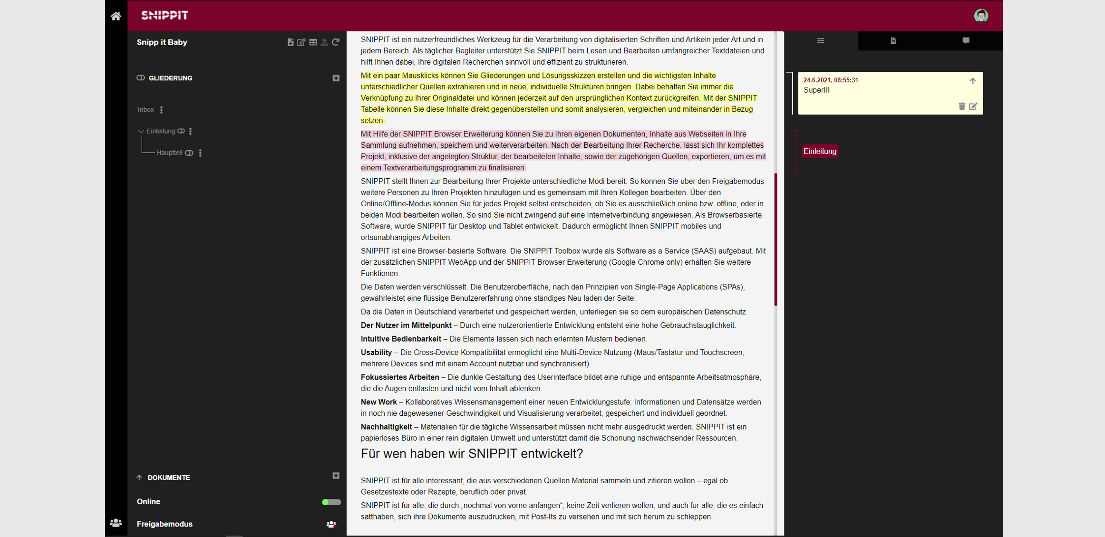Go to the home screen icon
The height and width of the screenshot is (537, 1105).
click(x=116, y=16)
